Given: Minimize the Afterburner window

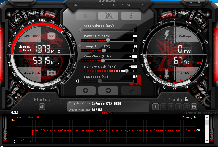Looking at the screenshot, I should [x=191, y=2].
